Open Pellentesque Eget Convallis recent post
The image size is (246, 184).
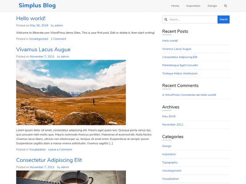point(180,65)
